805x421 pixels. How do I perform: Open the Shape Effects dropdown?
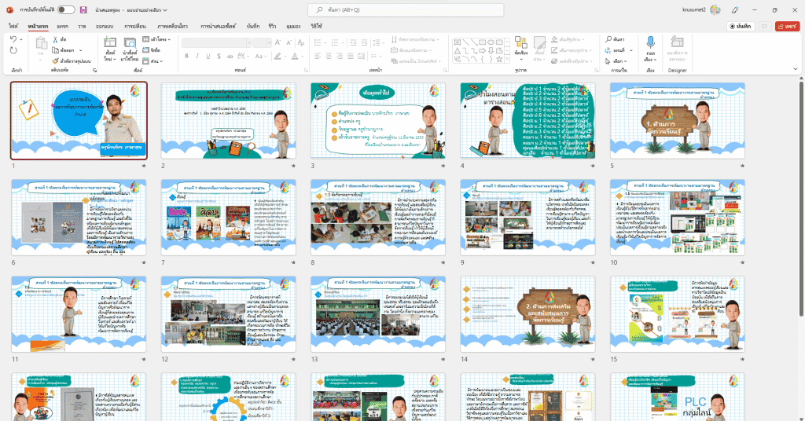click(572, 61)
